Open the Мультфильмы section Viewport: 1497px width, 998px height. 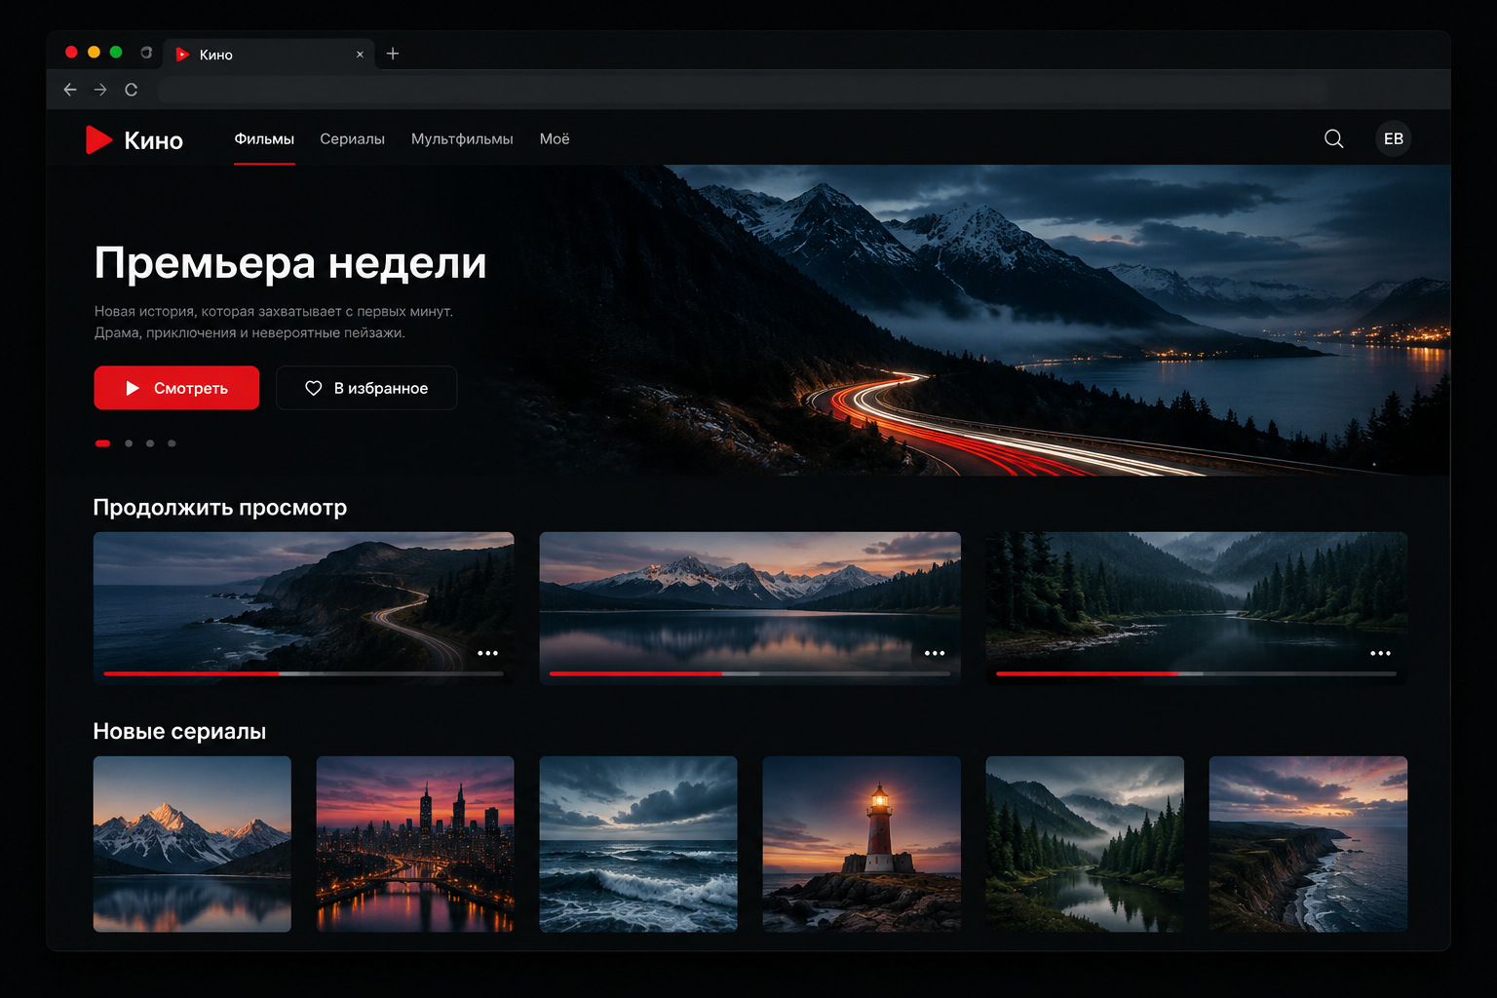[462, 139]
